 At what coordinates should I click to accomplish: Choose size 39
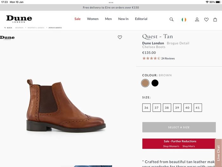click(x=177, y=108)
